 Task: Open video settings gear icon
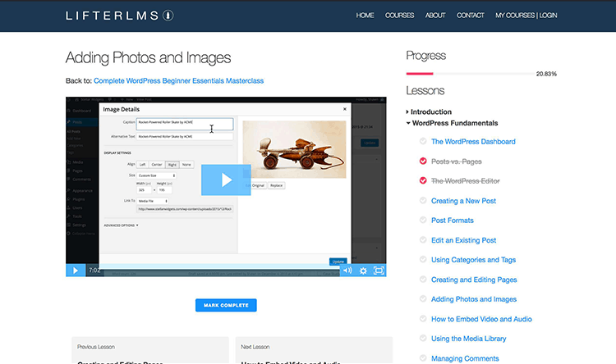(x=363, y=271)
